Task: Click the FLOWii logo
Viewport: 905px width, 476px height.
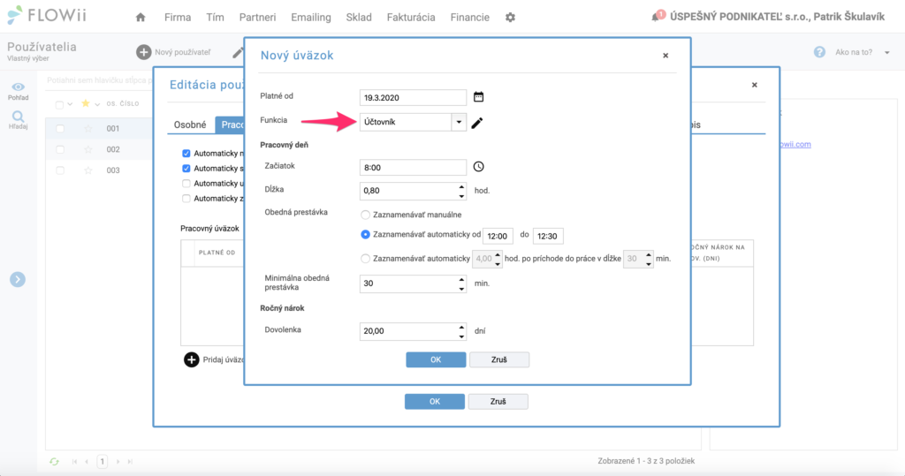Action: 48,16
